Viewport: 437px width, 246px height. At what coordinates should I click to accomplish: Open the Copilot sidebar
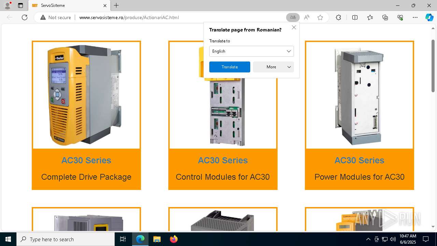(429, 17)
